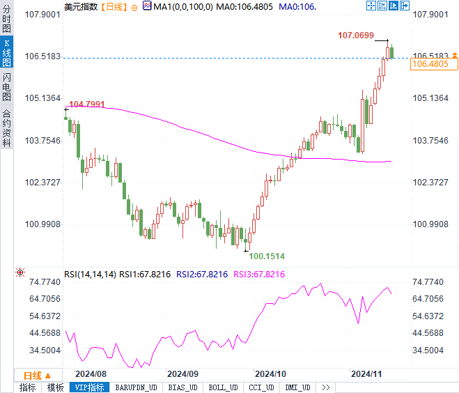Click the 【日线】 period label in header
Screen dimensions: 459x393
click(114, 6)
